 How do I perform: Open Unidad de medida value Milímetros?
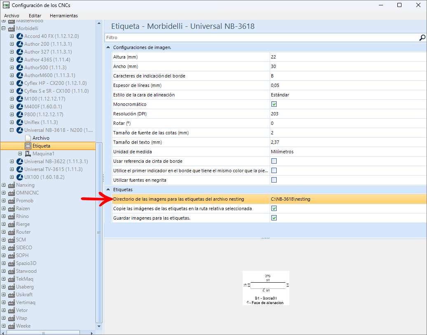tap(348, 152)
